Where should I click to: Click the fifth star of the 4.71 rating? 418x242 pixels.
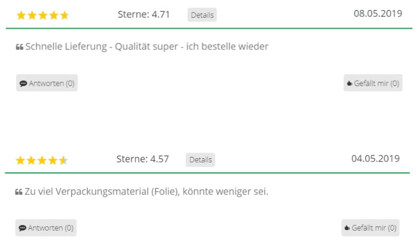pos(64,15)
